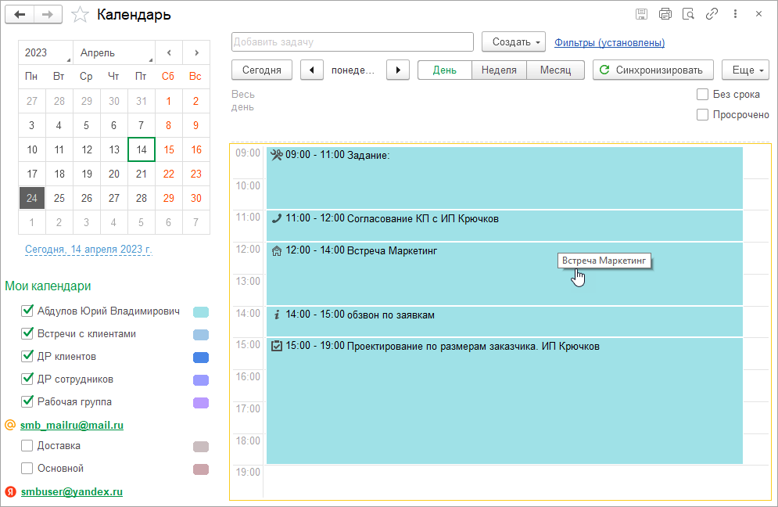Open the three-dot more options menu

coord(735,14)
